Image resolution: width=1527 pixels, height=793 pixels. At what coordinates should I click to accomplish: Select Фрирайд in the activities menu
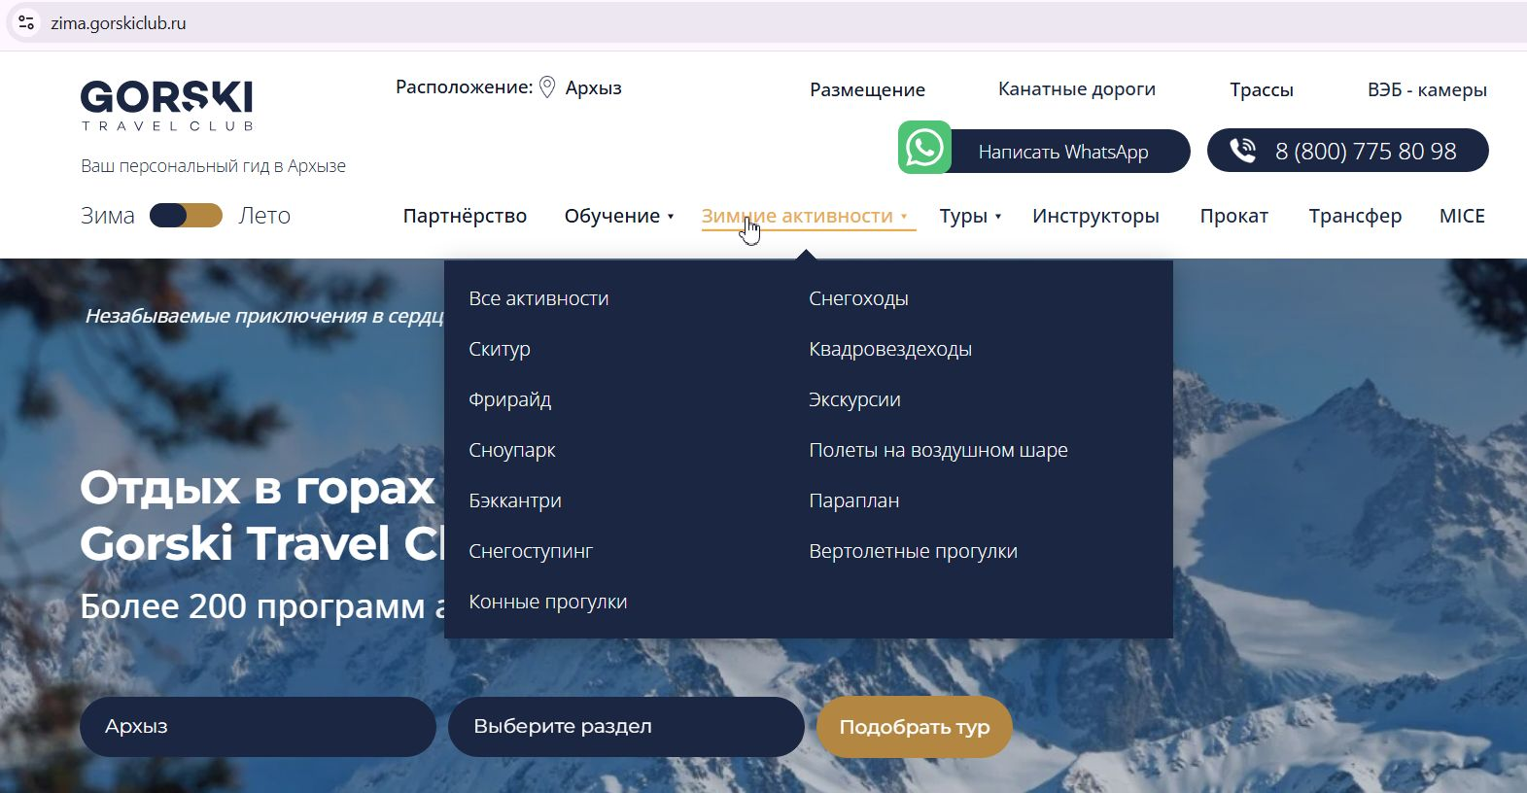tap(510, 399)
